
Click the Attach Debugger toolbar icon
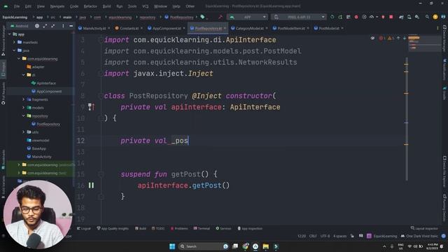383,17
